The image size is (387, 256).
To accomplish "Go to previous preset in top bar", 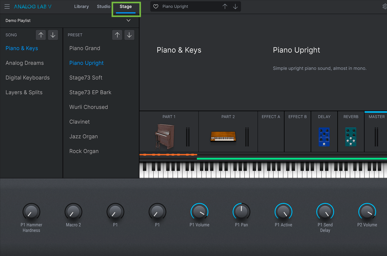I will tap(225, 6).
